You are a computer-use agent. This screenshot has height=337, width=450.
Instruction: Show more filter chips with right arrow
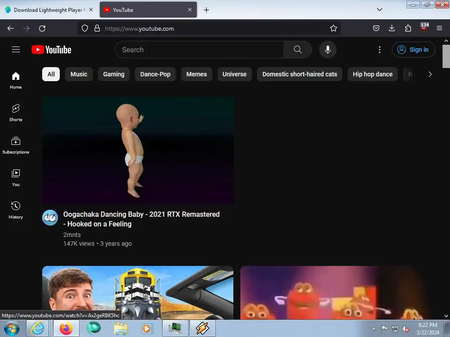pos(430,74)
